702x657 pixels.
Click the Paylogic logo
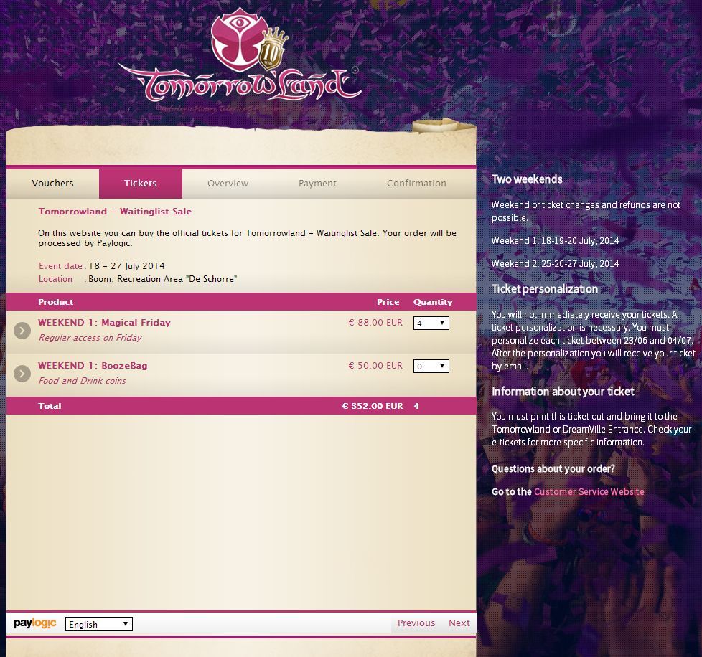pos(35,623)
